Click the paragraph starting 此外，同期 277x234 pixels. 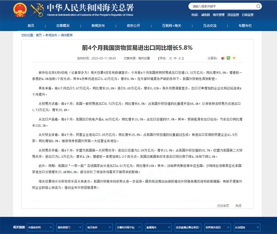[137, 169]
